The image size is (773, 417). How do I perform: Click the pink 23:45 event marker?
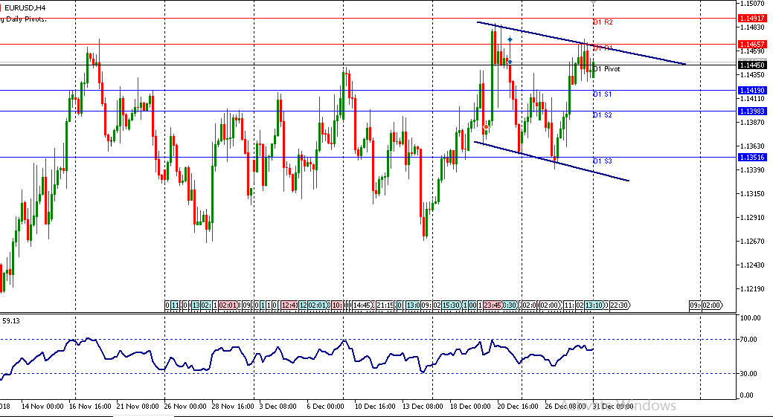point(492,305)
